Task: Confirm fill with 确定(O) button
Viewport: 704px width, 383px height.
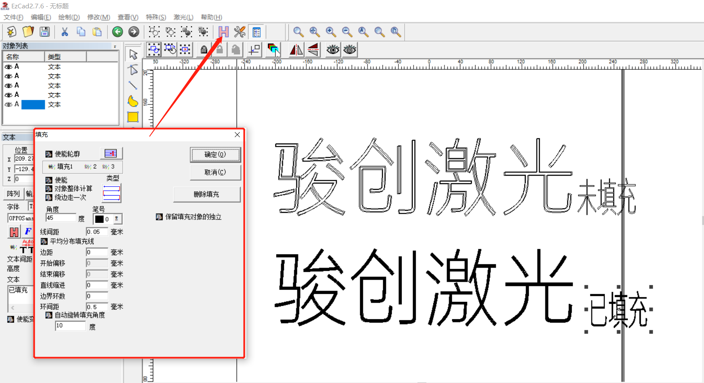Action: pos(215,155)
